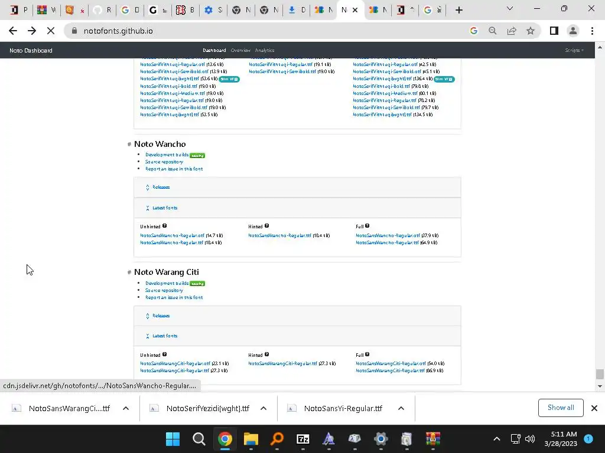
Task: Switch to the Settings gear tab
Action: 213,10
